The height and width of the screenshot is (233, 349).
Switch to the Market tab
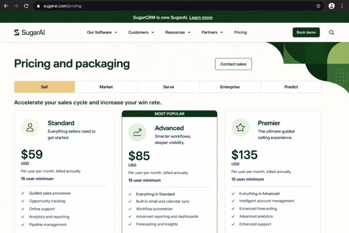point(106,87)
